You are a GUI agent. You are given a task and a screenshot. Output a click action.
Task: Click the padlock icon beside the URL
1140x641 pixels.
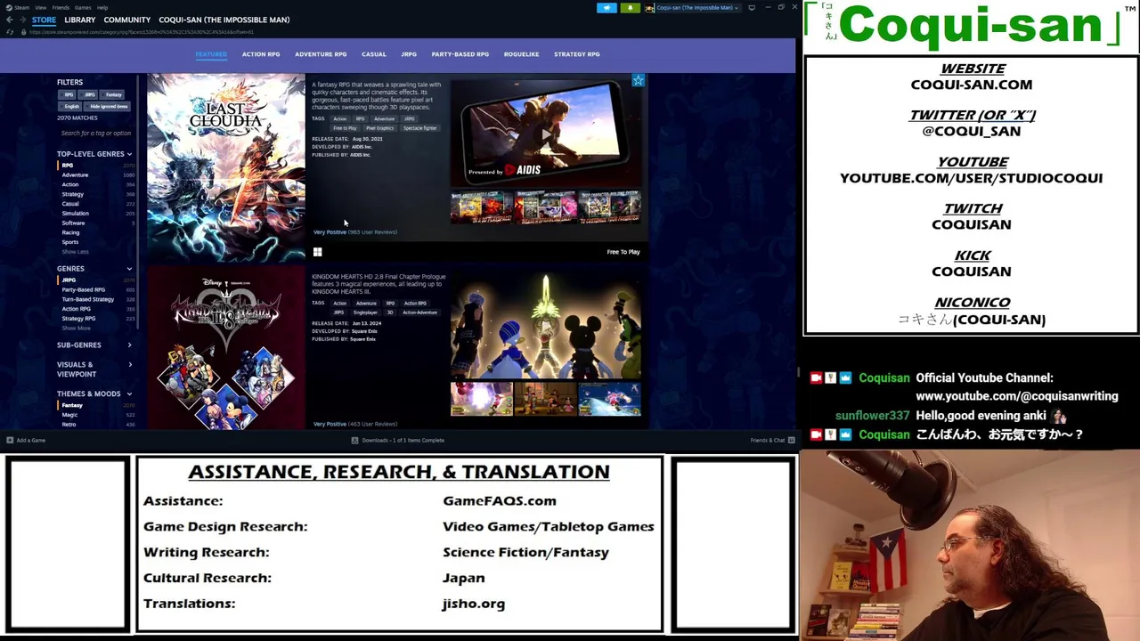(x=22, y=32)
